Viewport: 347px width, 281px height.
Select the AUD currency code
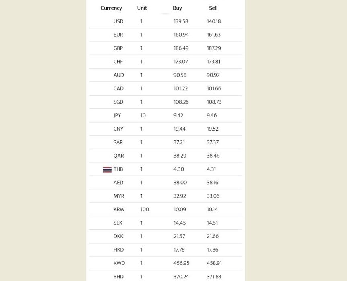(118, 75)
